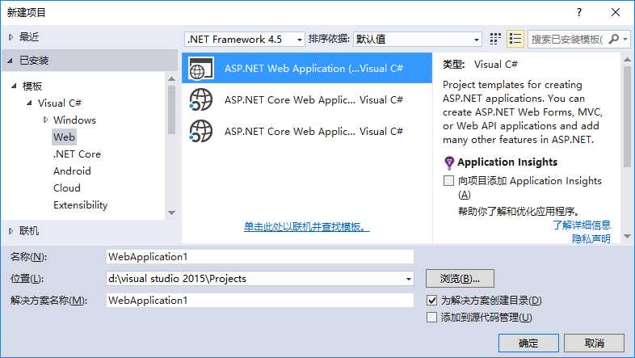The image size is (635, 358).
Task: Expand the 最近 section
Action: click(x=11, y=37)
